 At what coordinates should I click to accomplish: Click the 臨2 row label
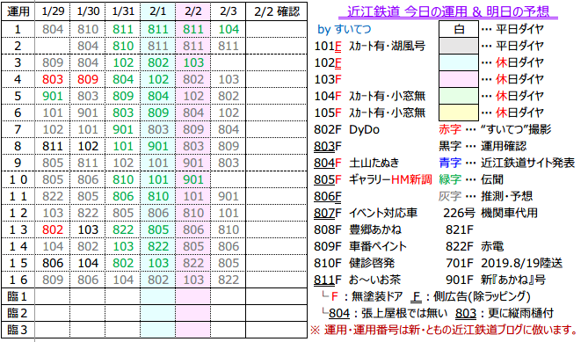click(18, 313)
